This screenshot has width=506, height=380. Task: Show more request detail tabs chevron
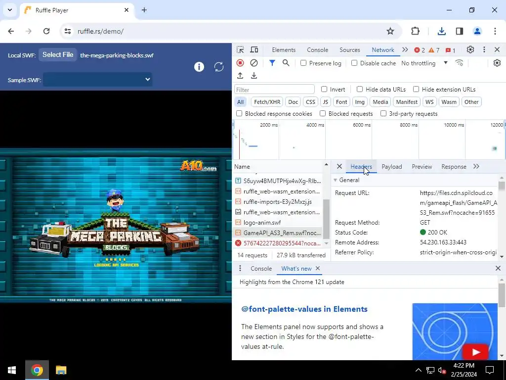(476, 166)
